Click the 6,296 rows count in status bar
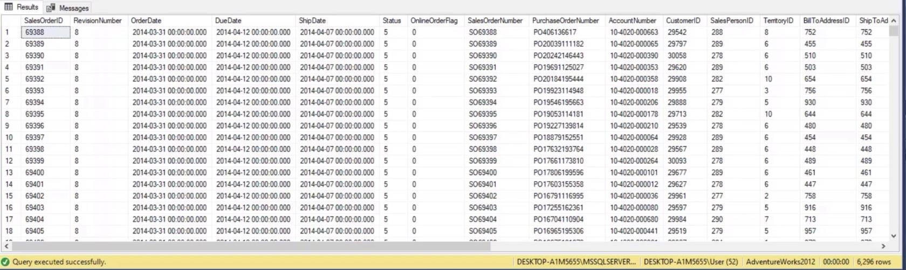The image size is (906, 270). pos(877,262)
